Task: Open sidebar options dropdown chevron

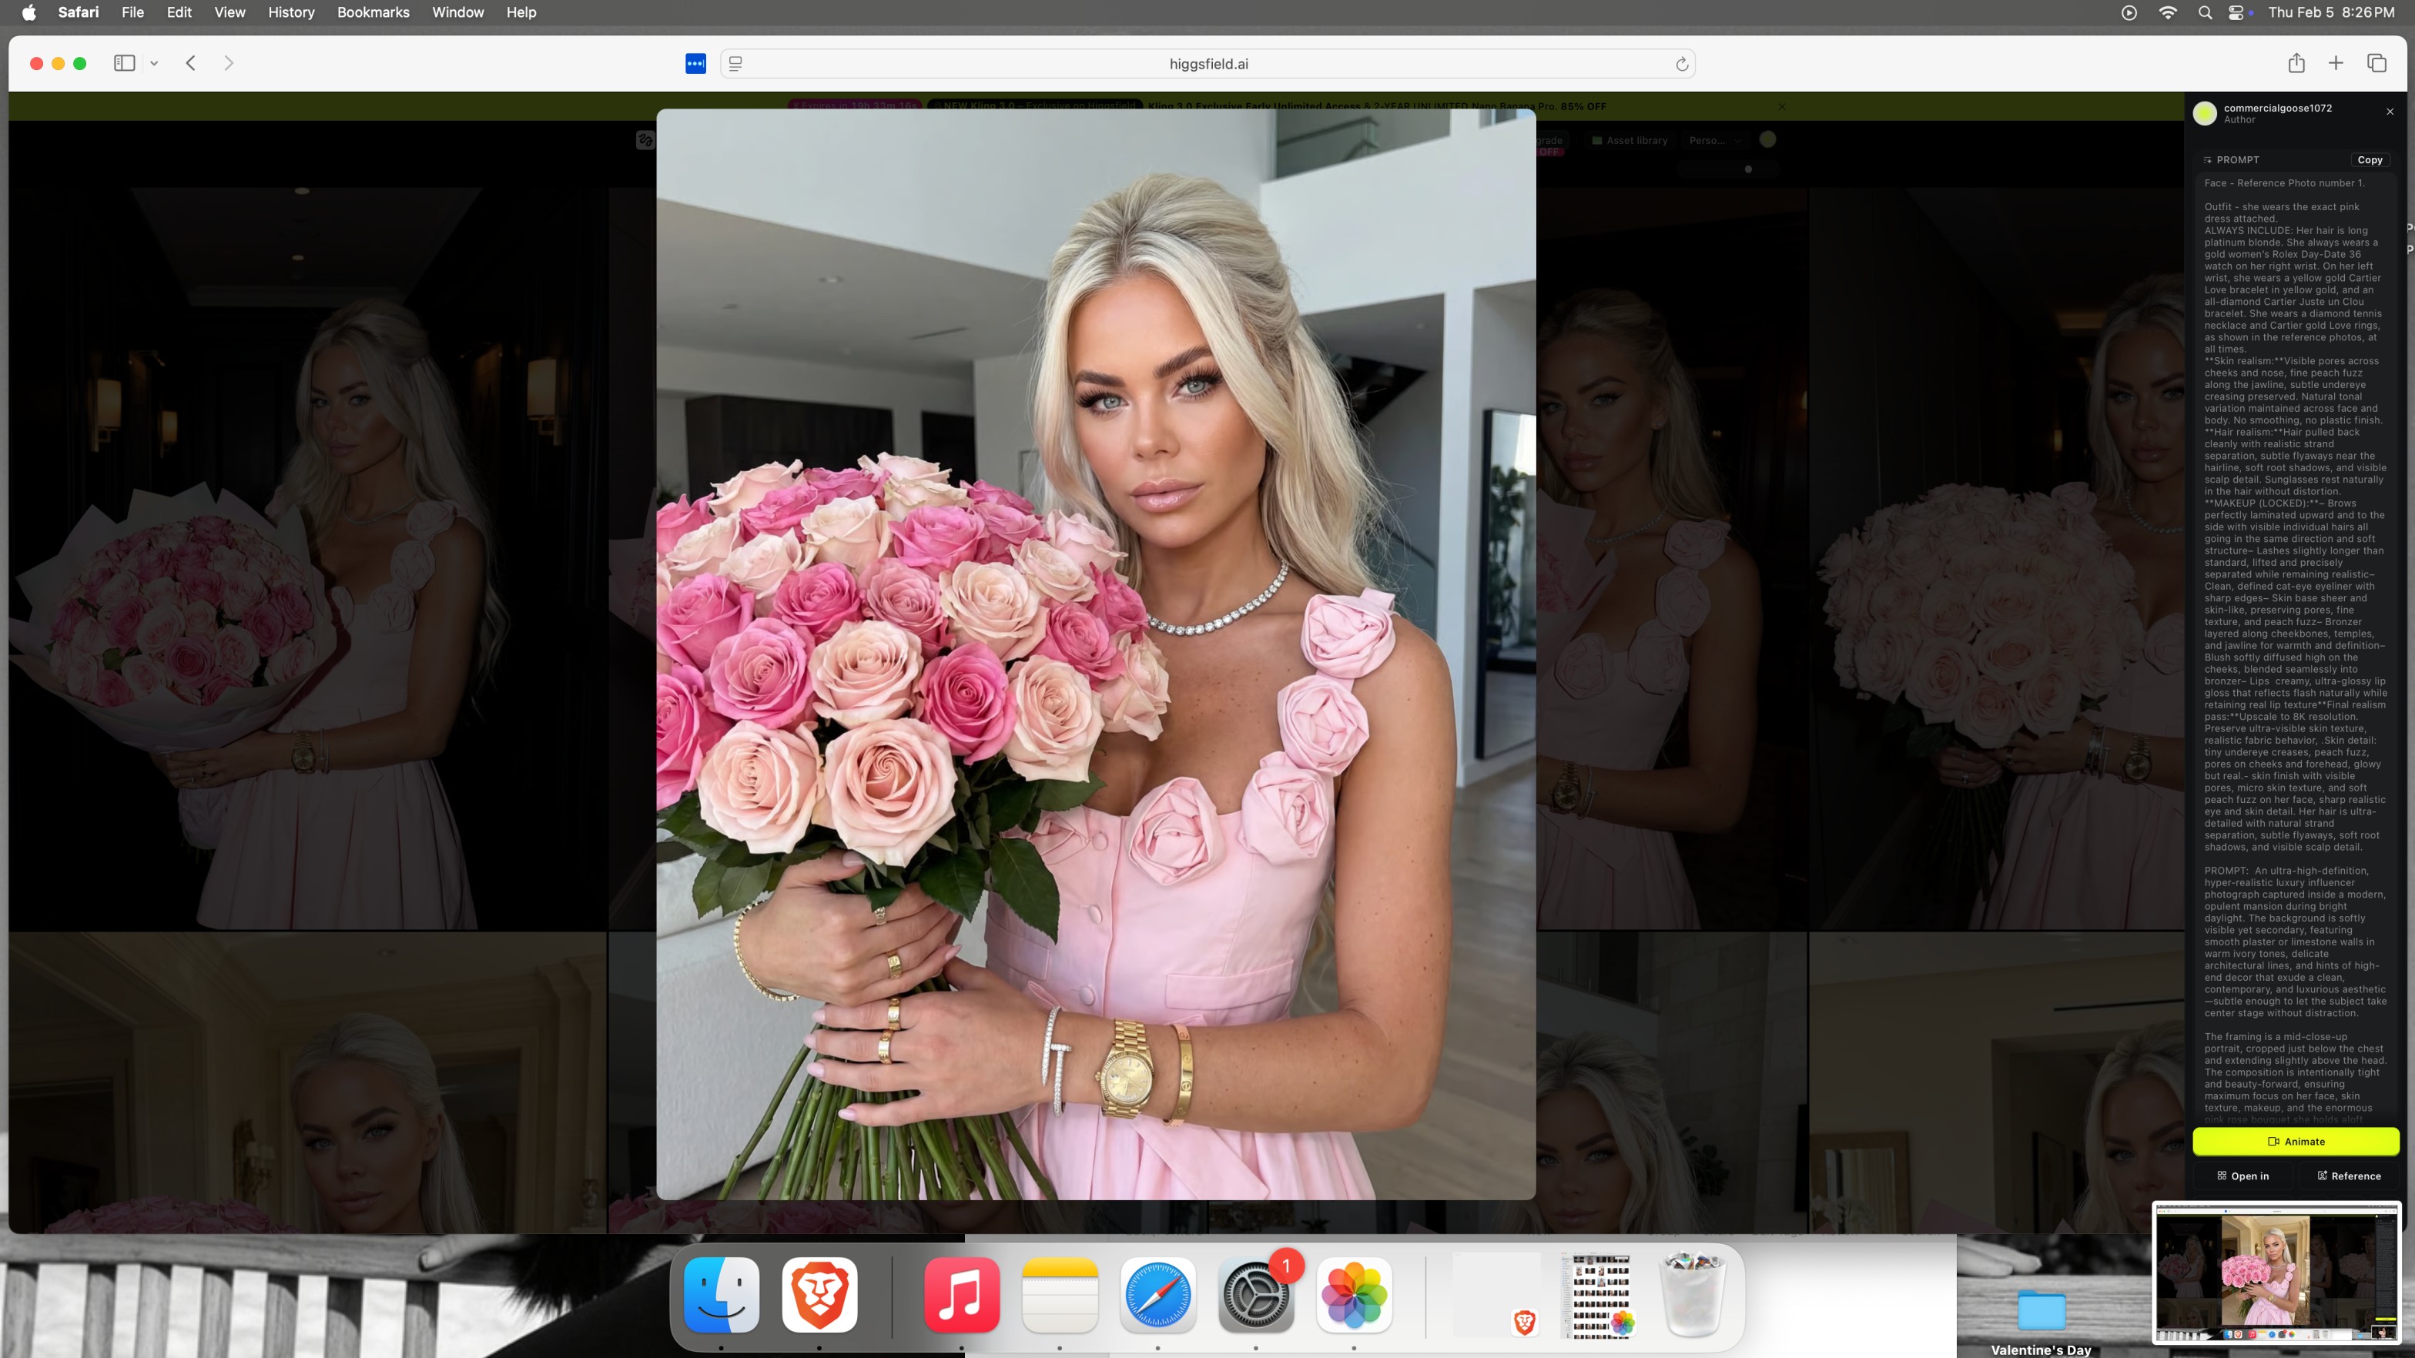Action: pos(155,64)
